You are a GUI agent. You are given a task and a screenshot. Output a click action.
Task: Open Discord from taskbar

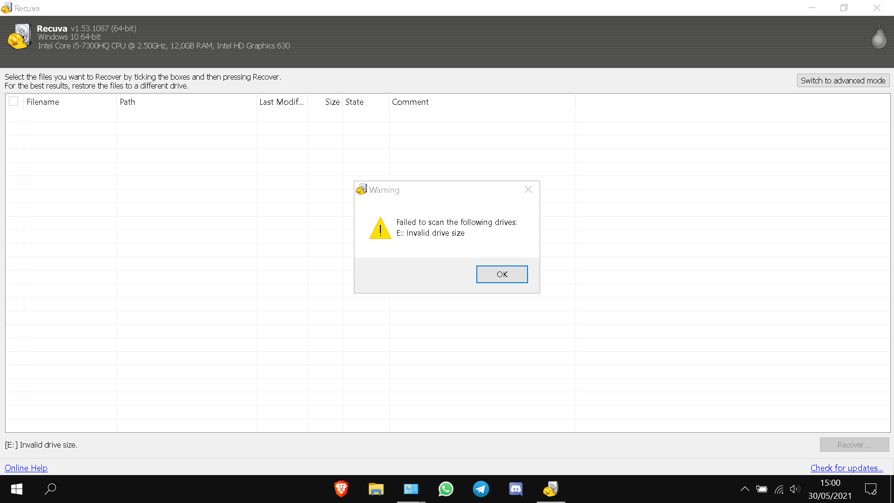(x=516, y=489)
